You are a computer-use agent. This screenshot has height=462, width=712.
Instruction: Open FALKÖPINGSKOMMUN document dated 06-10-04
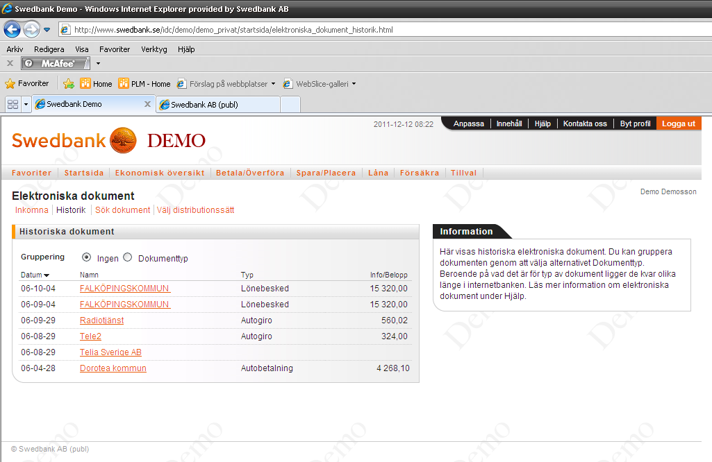click(125, 289)
